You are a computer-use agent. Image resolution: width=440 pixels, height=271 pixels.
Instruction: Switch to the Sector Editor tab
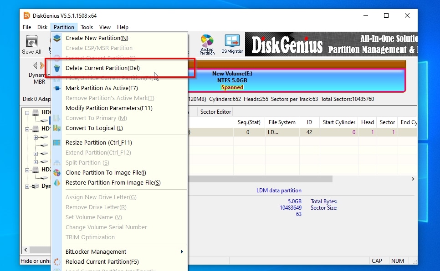pyautogui.click(x=215, y=112)
